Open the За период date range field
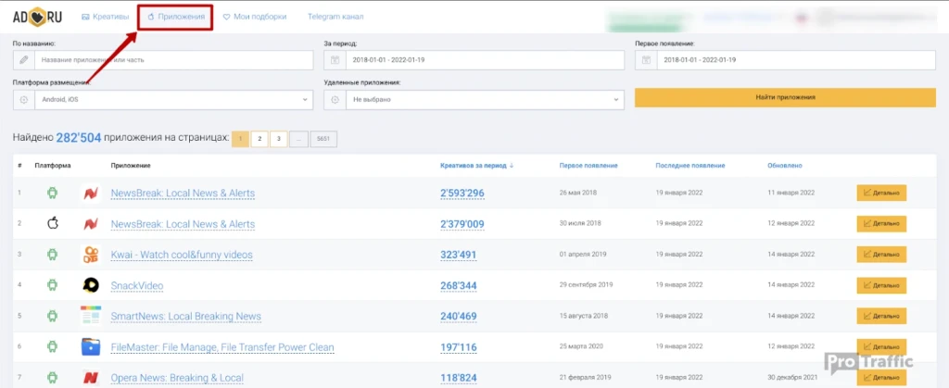This screenshot has height=388, width=949. point(485,60)
